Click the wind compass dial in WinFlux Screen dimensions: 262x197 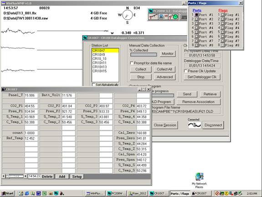(x=127, y=15)
